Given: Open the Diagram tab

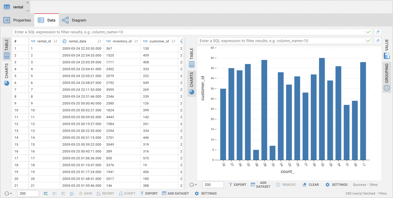Looking at the screenshot, I should [74, 20].
